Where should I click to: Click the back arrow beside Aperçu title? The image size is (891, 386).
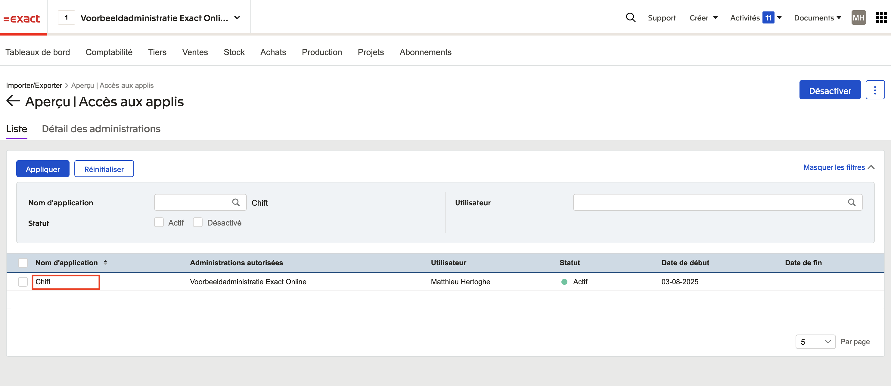tap(13, 101)
